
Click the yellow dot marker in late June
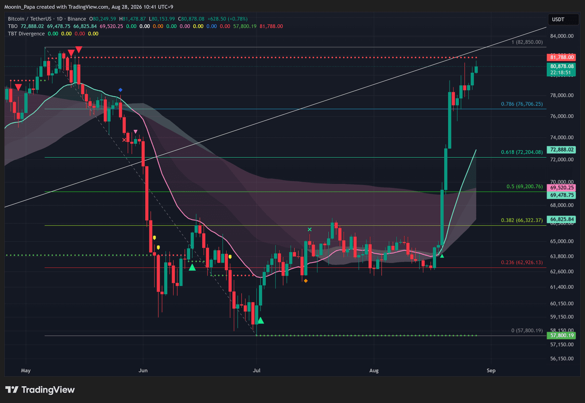coord(230,256)
